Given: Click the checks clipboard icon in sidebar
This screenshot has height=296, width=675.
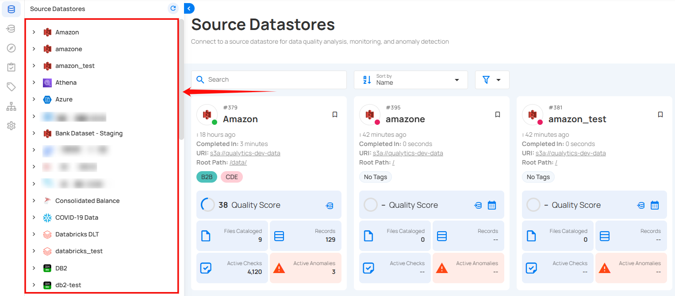Looking at the screenshot, I should pyautogui.click(x=11, y=67).
